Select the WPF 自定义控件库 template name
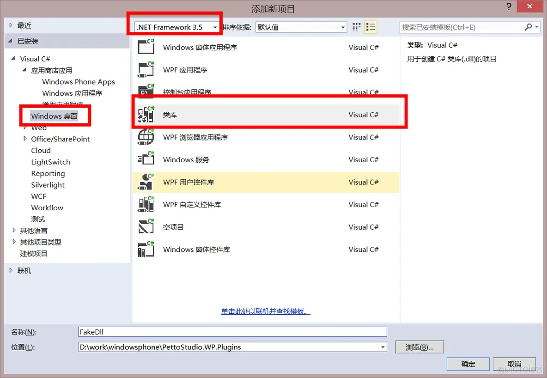Image resolution: width=547 pixels, height=378 pixels. point(192,205)
